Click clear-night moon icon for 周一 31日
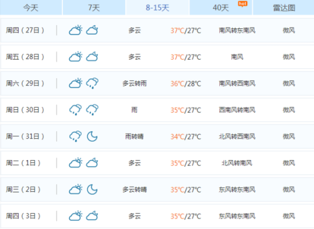The image size is (314, 229). click(x=92, y=136)
